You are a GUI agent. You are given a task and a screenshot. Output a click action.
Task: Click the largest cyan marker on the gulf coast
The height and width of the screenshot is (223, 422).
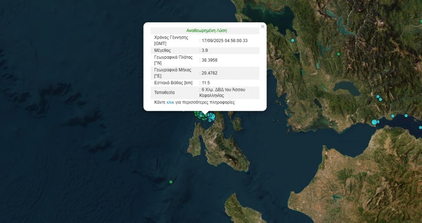[374, 122]
